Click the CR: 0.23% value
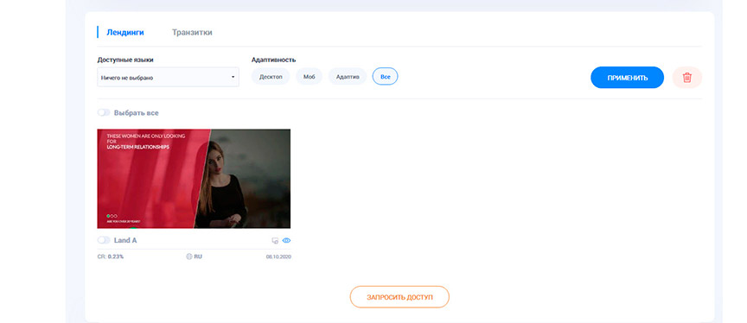The width and height of the screenshot is (747, 323). [111, 256]
